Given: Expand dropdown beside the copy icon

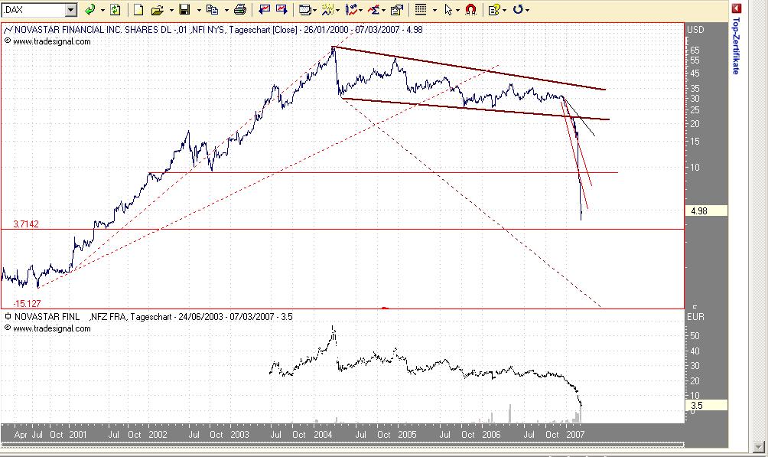Looking at the screenshot, I should coord(226,10).
